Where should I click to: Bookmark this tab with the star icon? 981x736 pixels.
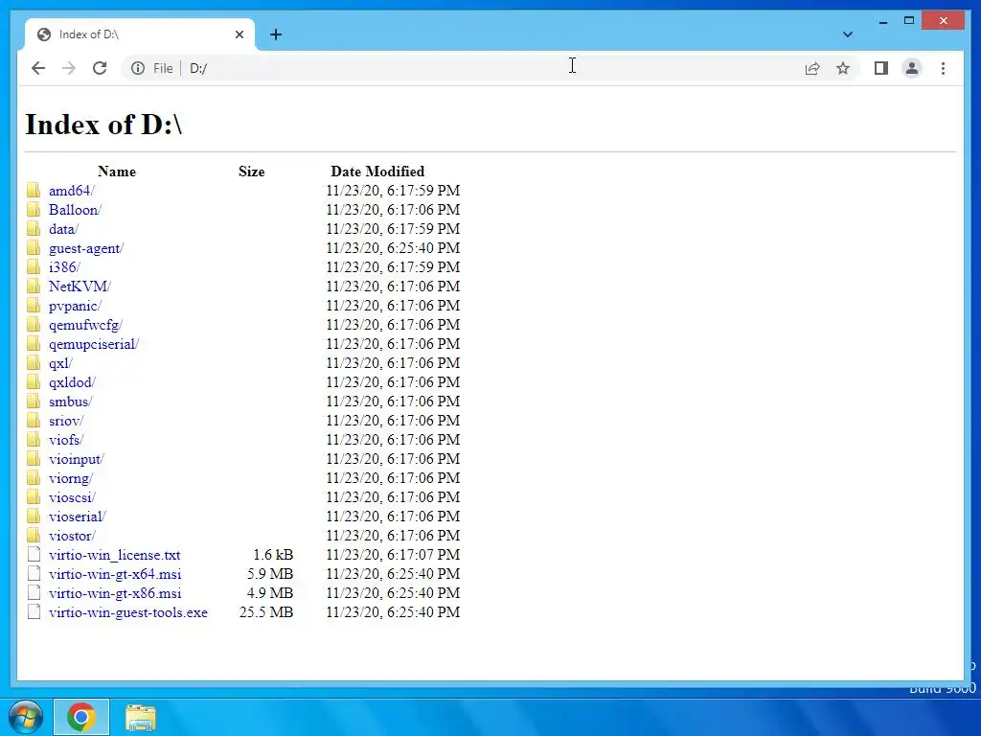(843, 68)
